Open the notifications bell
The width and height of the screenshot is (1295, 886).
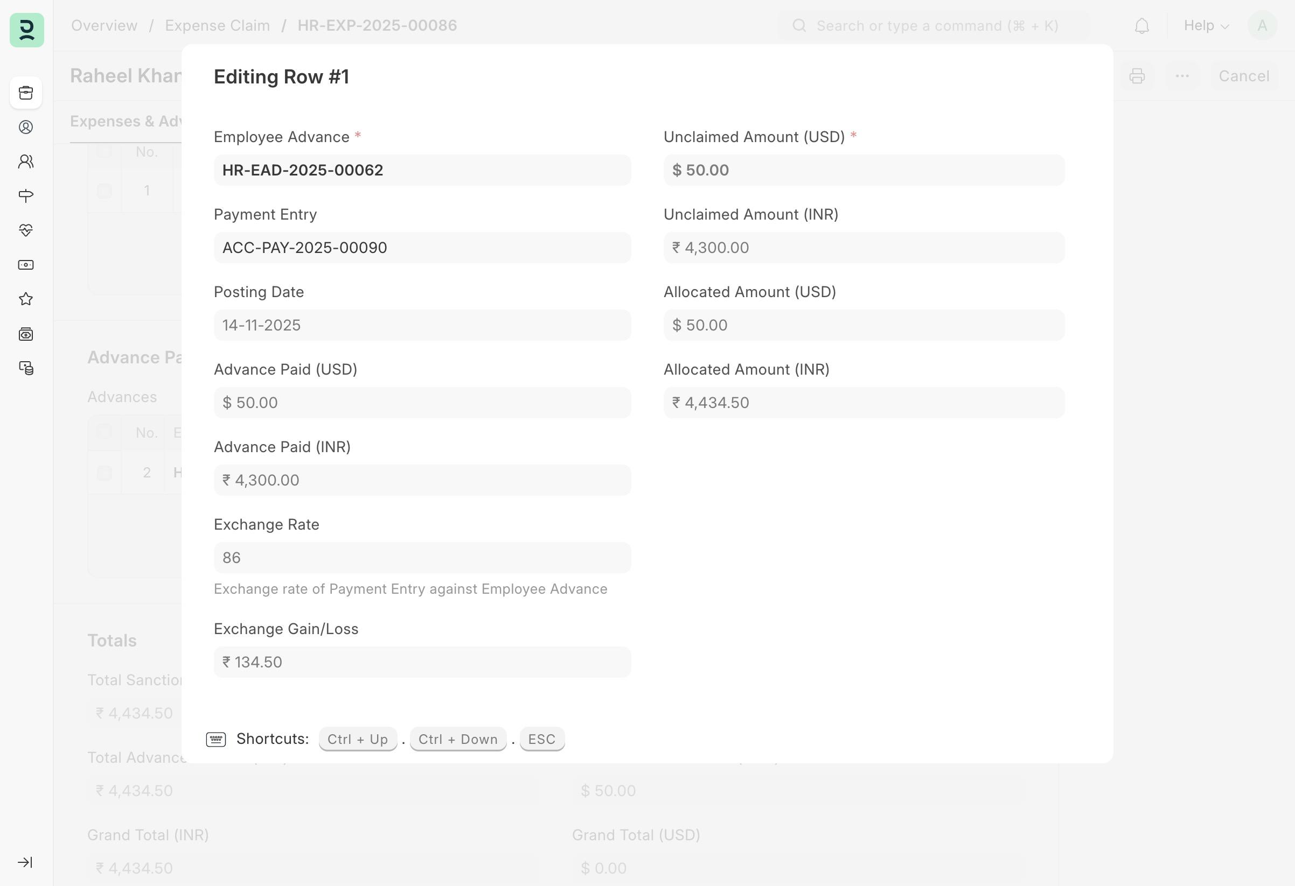[x=1142, y=26]
